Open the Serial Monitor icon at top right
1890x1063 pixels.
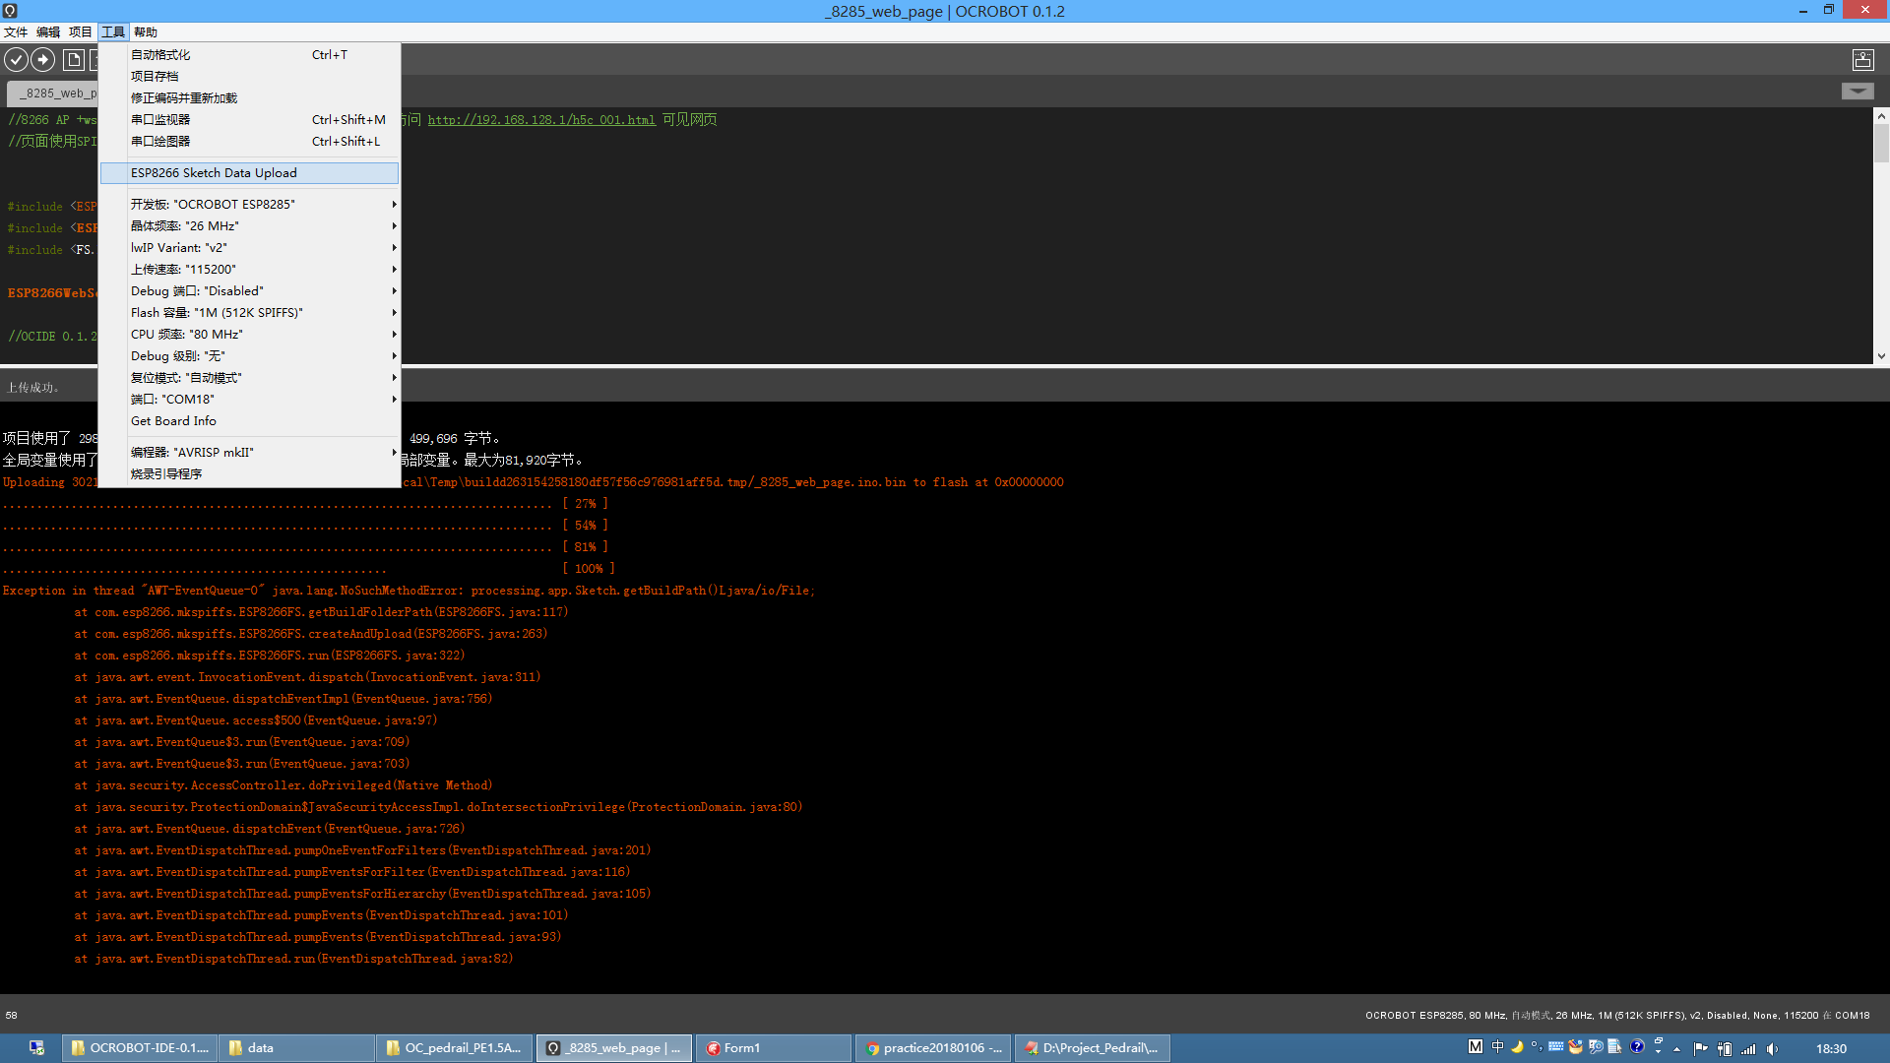tap(1862, 60)
